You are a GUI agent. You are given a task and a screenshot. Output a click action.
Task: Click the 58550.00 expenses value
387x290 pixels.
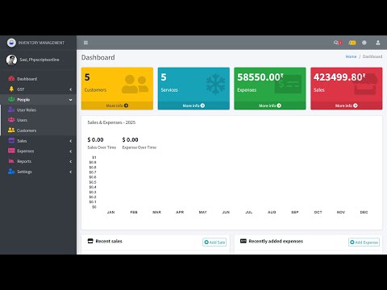[260, 77]
